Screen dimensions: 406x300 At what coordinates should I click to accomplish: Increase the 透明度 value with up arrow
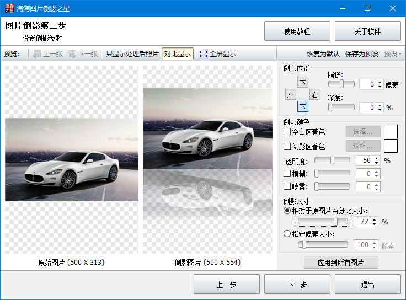coord(377,158)
